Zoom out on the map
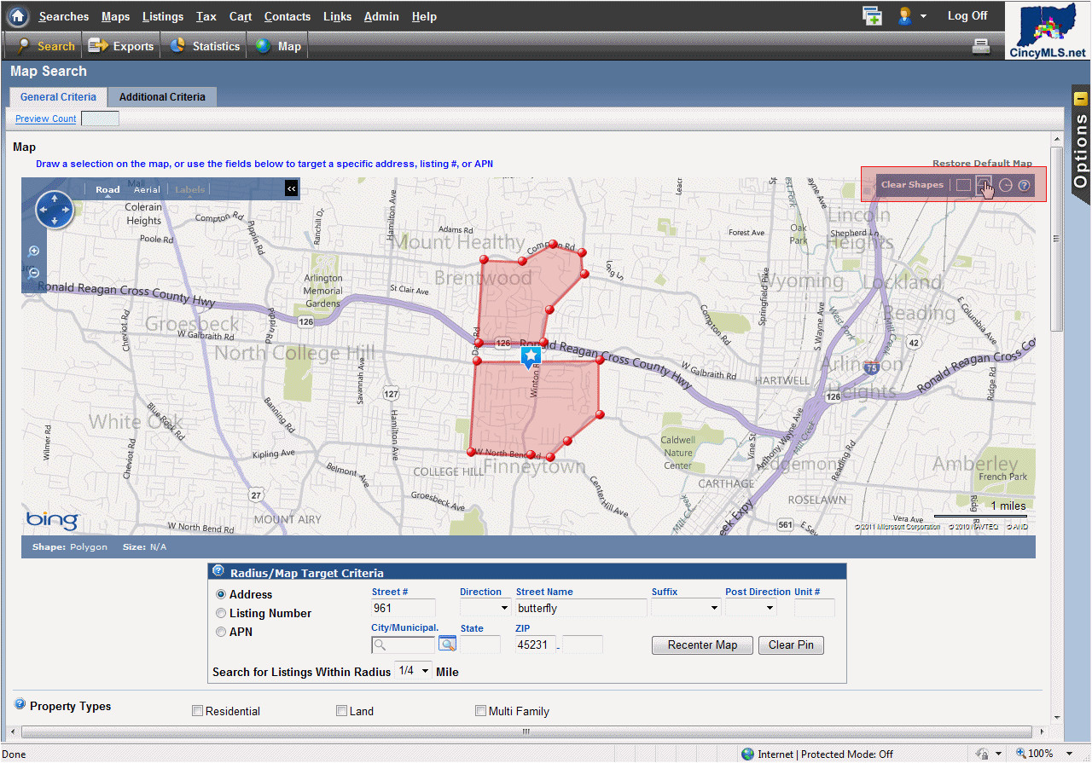1092x763 pixels. pyautogui.click(x=34, y=273)
